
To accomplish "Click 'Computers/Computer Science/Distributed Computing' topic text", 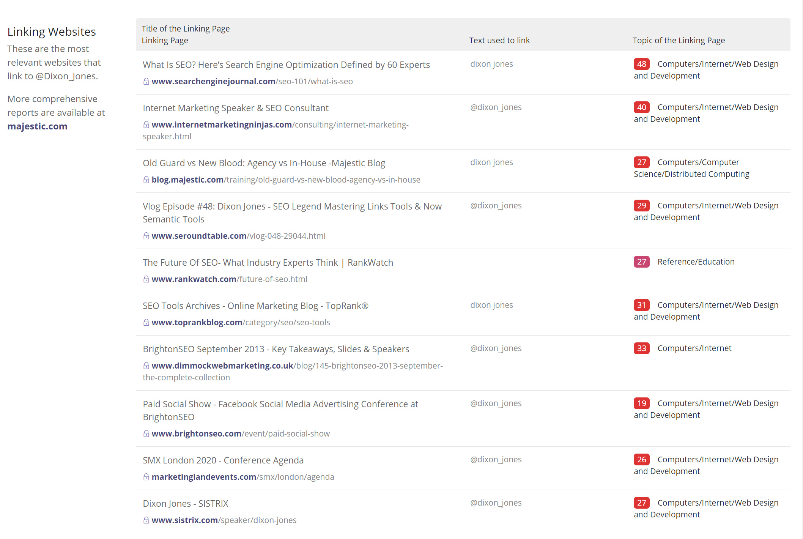I will click(x=691, y=168).
